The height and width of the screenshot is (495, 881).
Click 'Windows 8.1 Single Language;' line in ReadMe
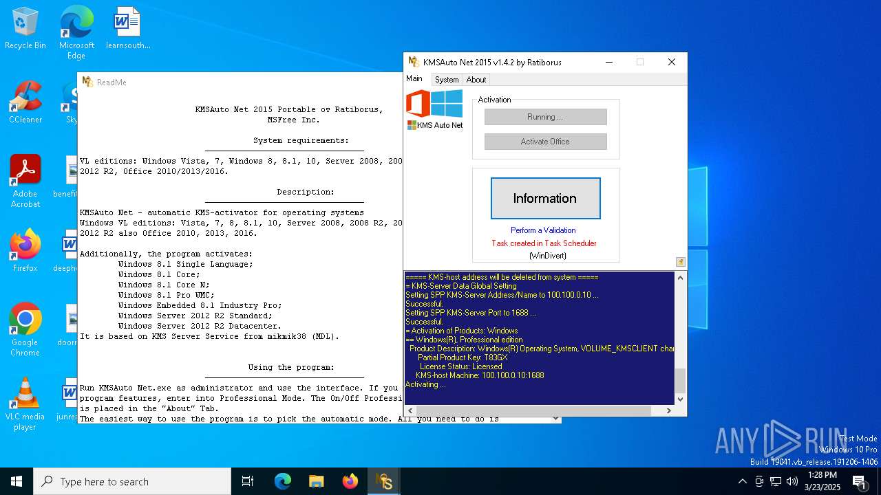pyautogui.click(x=186, y=264)
